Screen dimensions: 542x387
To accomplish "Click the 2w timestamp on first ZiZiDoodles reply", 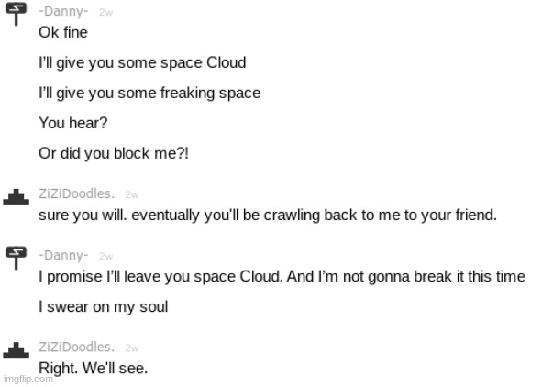I will click(132, 195).
